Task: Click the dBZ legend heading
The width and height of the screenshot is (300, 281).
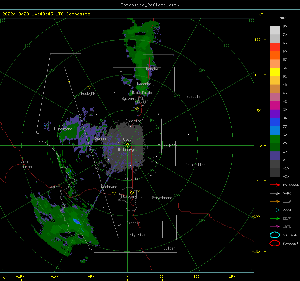Action: point(283,18)
